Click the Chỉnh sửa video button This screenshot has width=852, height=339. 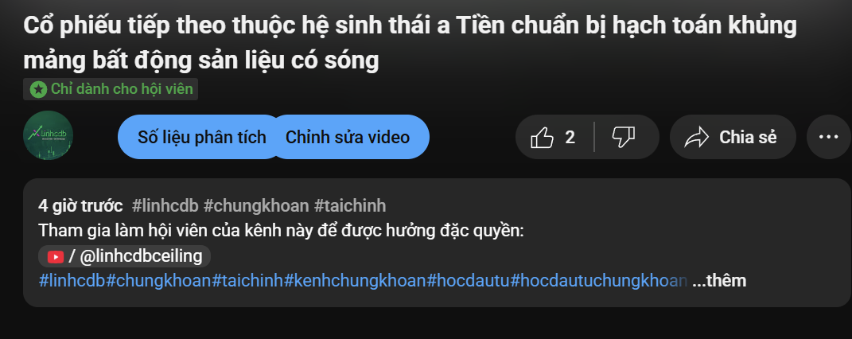pyautogui.click(x=348, y=137)
